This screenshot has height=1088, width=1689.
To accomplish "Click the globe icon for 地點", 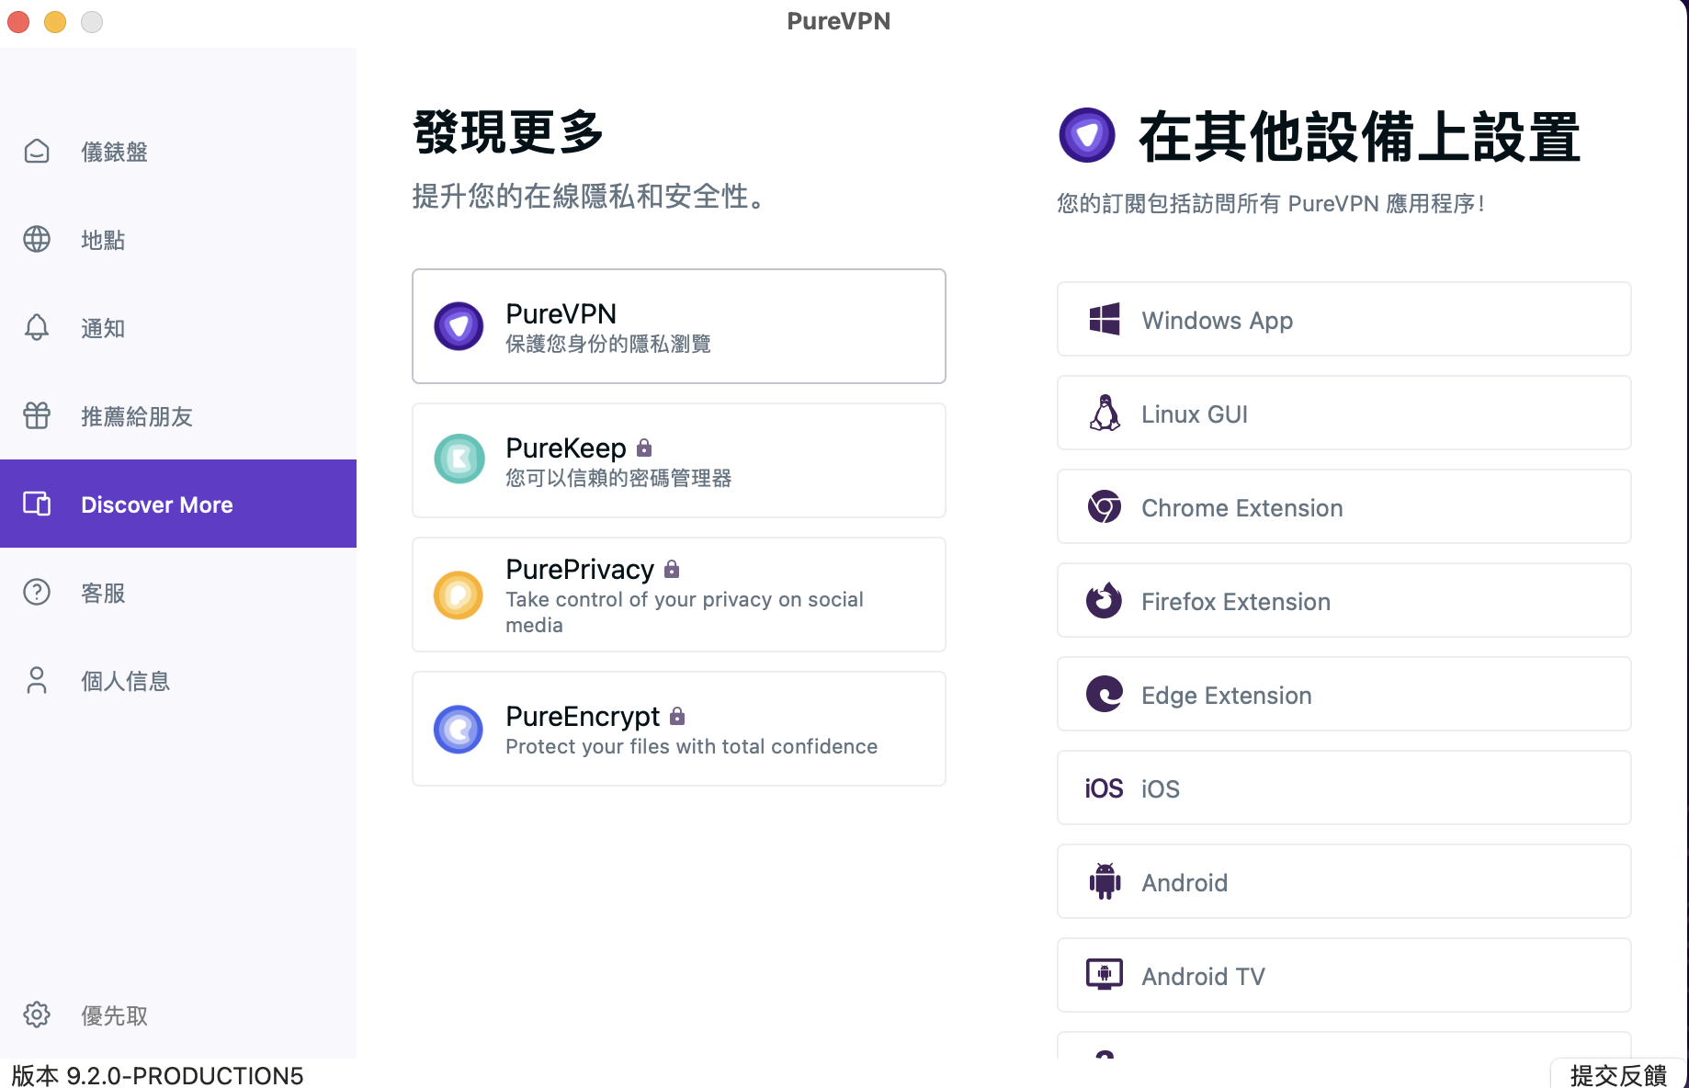I will coord(37,239).
